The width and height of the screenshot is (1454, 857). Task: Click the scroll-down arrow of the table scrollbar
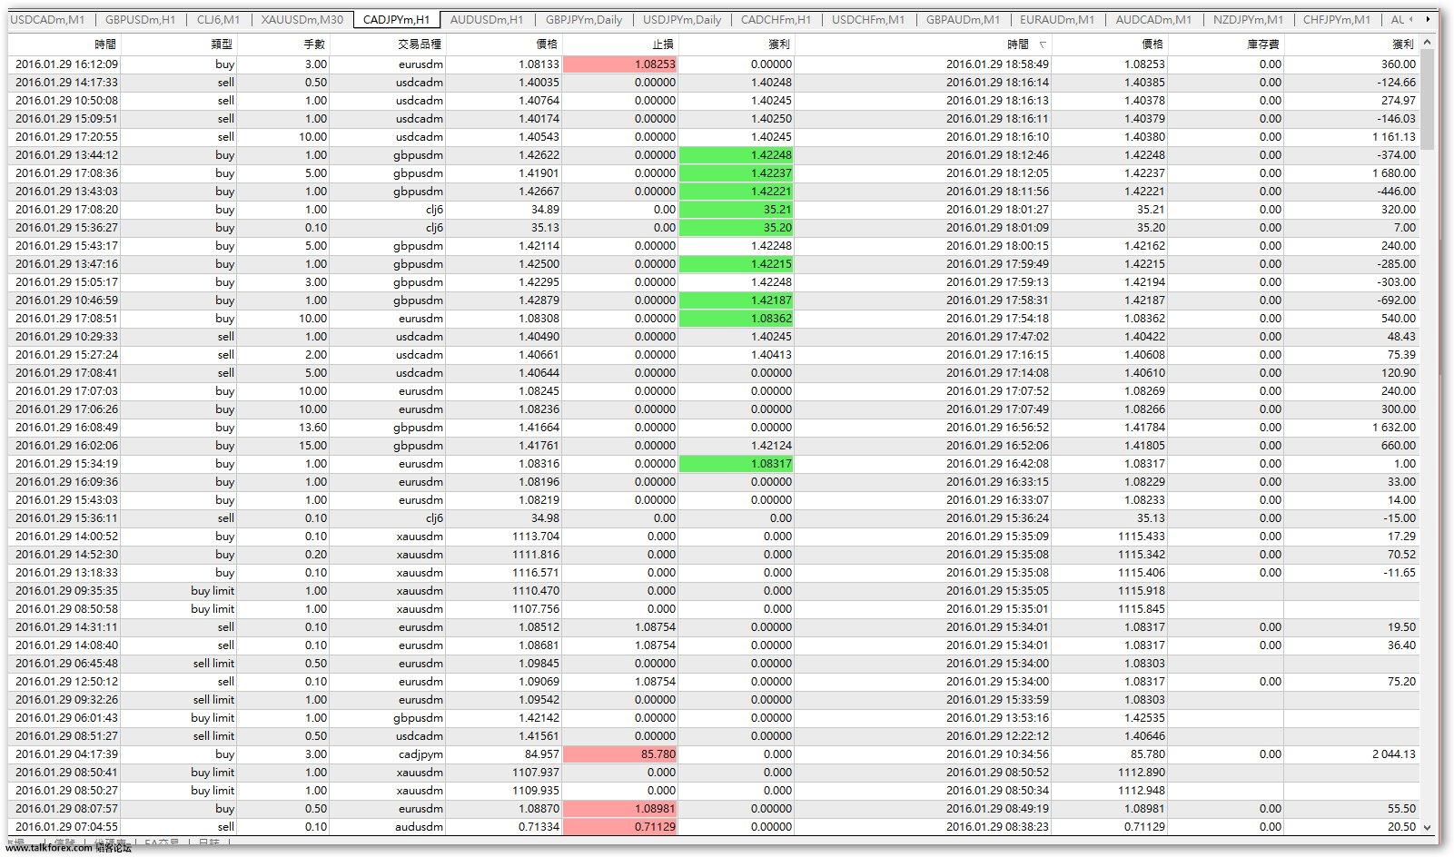[1427, 827]
